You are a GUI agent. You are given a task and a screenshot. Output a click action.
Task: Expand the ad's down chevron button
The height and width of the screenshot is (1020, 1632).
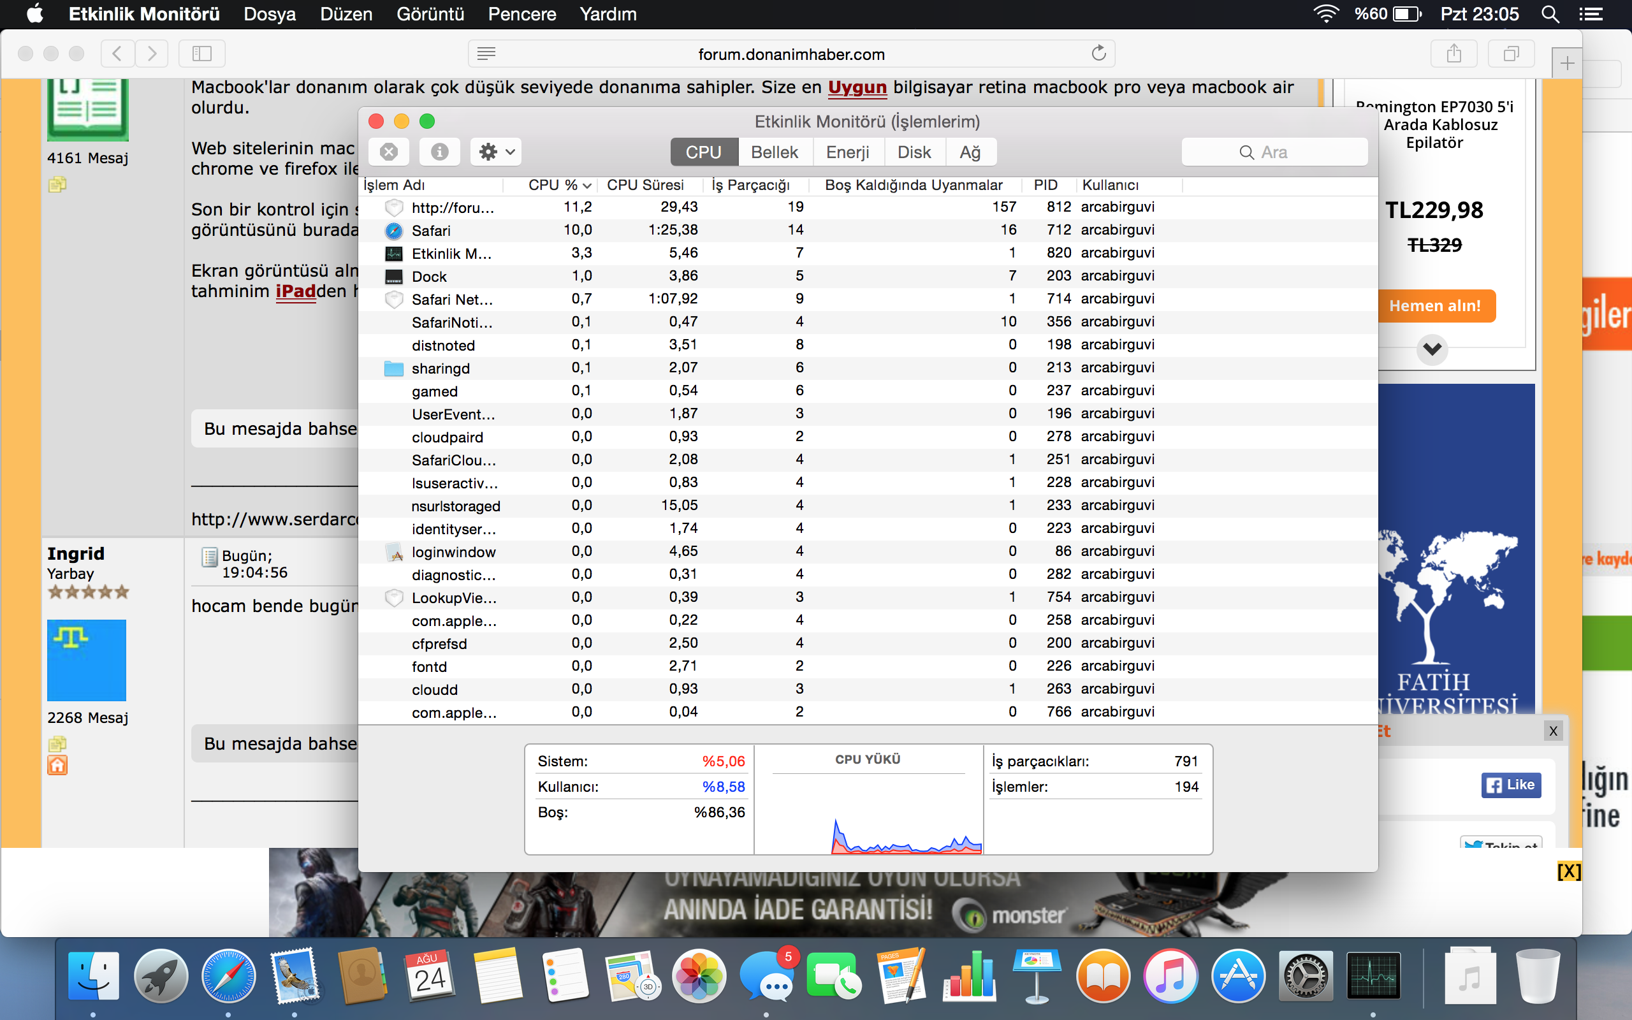coord(1432,349)
